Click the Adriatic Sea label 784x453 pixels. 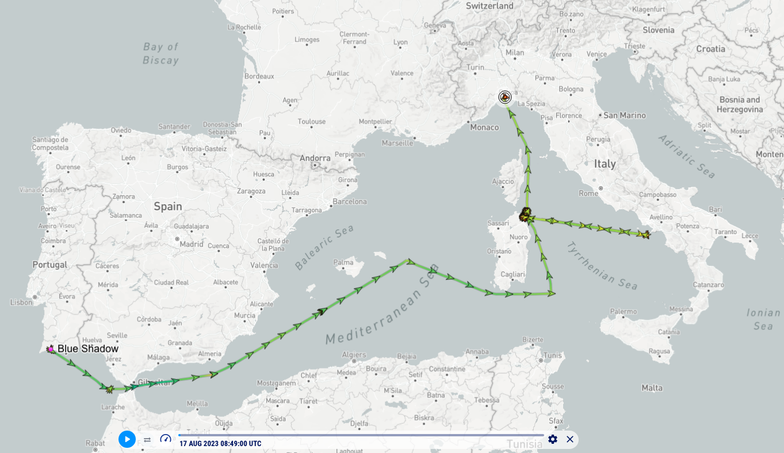(x=687, y=156)
